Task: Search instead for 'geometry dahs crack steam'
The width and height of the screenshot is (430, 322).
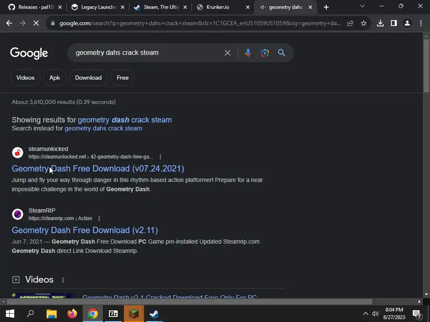Action: point(103,128)
